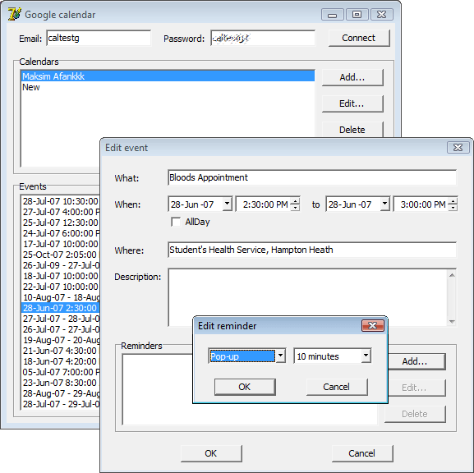474x473 pixels.
Task: Select the 25-Oct-07 2:05:00 event entry
Action: 61,255
